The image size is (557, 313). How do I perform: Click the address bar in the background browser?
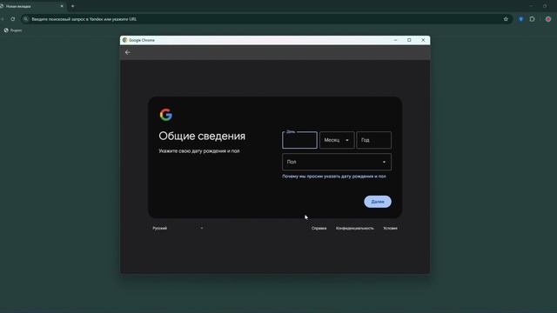(x=266, y=19)
